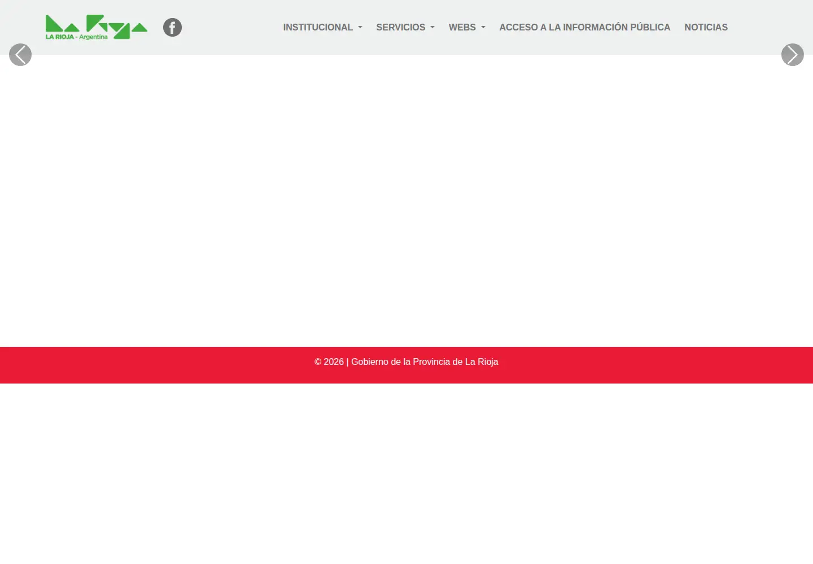Click the La Rioja Argentina logo
Screen dimensions: 813x564
97,27
